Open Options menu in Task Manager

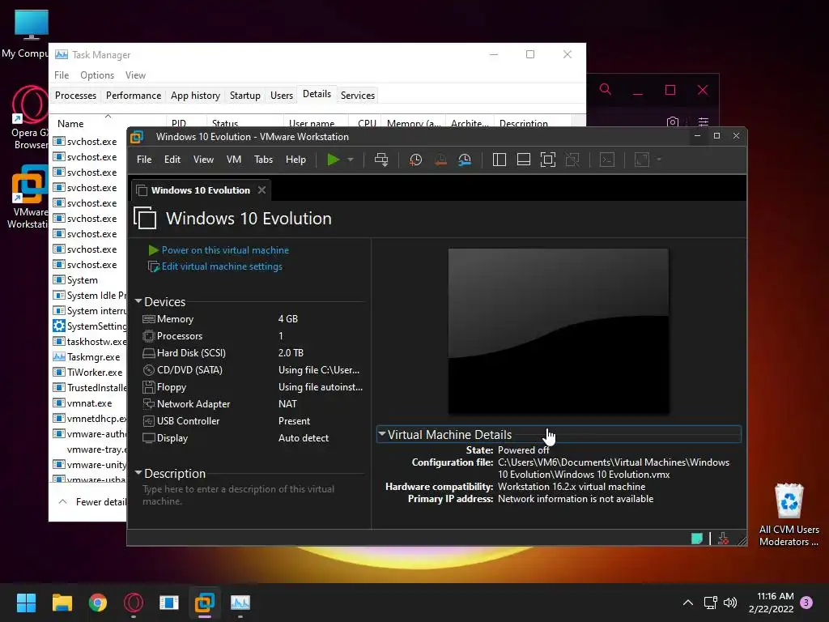coord(97,75)
